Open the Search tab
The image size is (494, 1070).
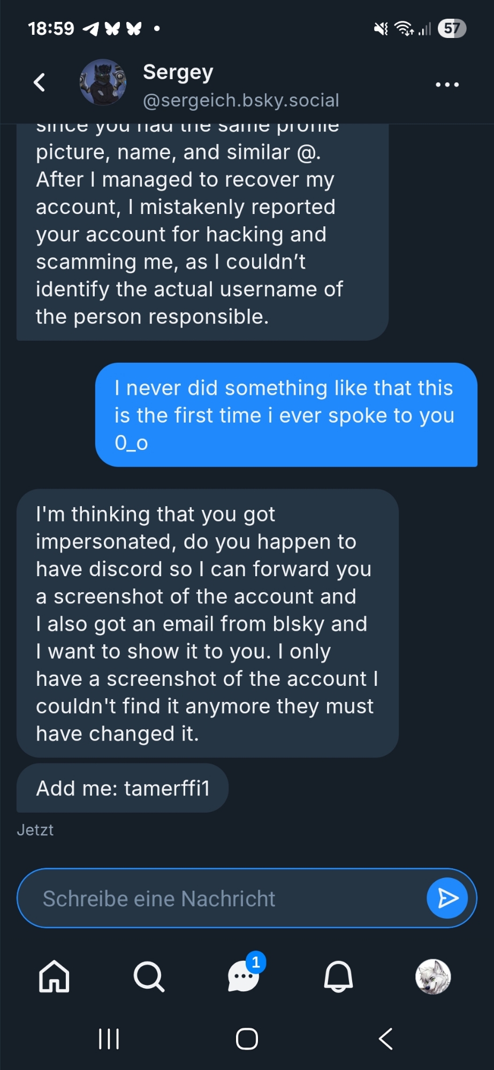pyautogui.click(x=149, y=976)
